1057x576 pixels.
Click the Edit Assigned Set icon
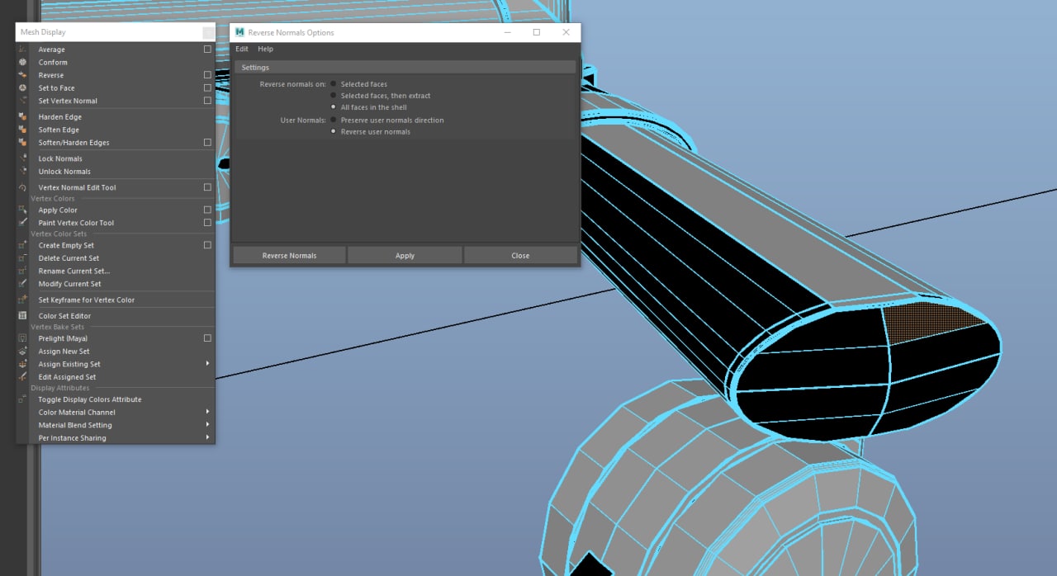point(22,377)
